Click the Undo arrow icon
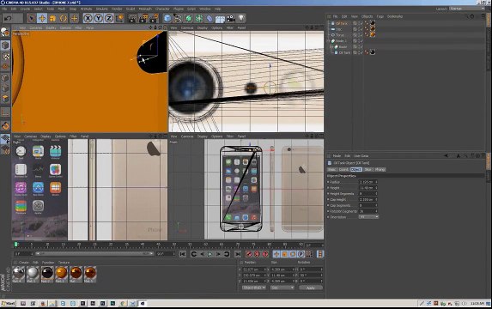This screenshot has height=309, width=492. pos(8,18)
